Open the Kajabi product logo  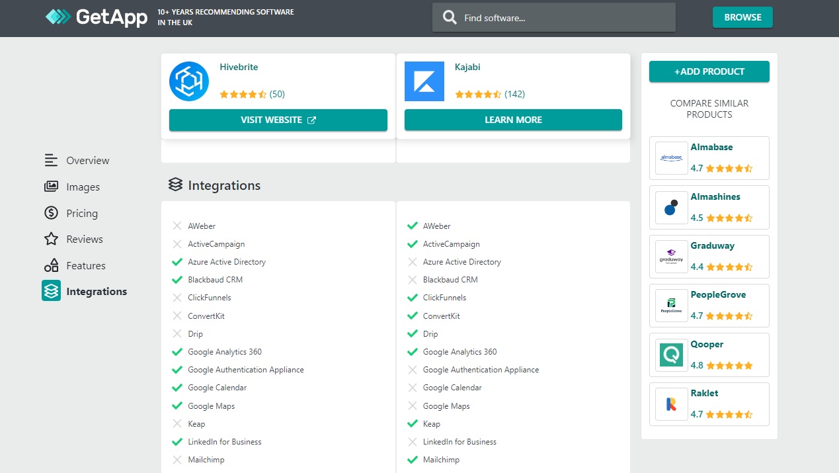(x=424, y=81)
